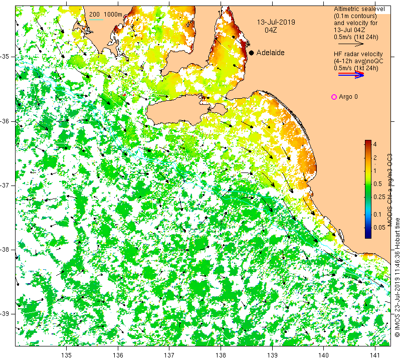The height and width of the screenshot is (361, 401).
Task: Click the latitude axis label -37
Action: coord(5,185)
